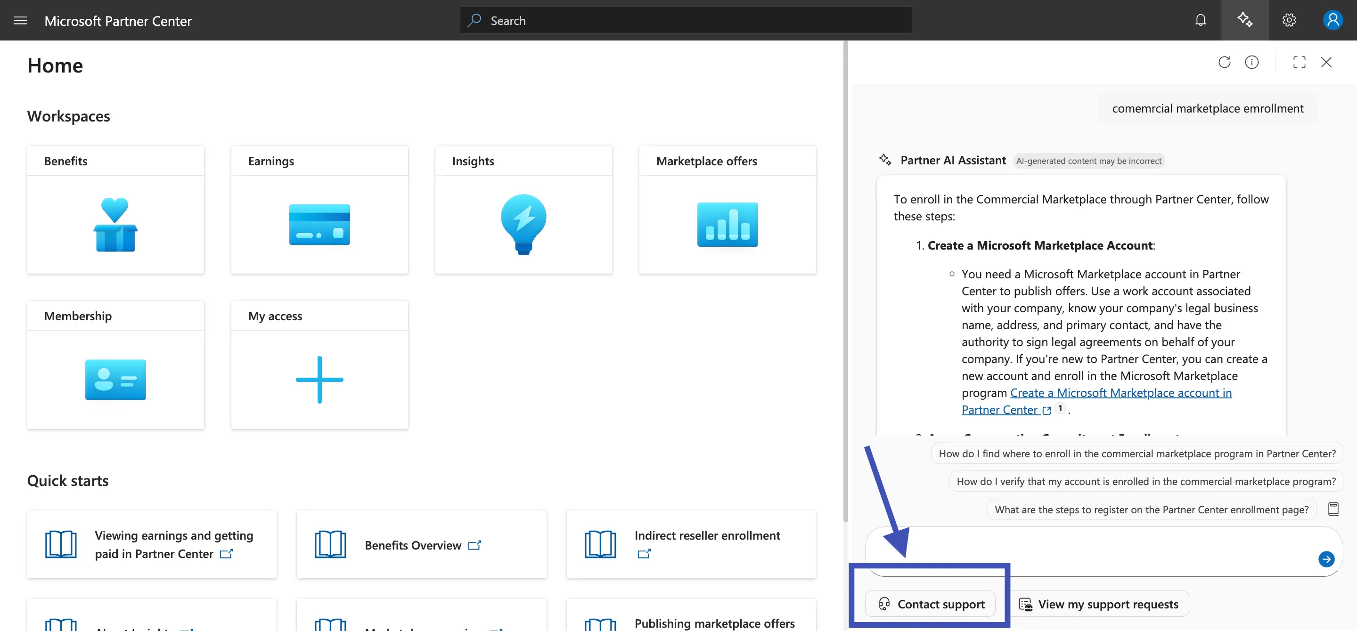The image size is (1357, 631).
Task: Click the main page vertical scrollbar
Action: point(845,282)
